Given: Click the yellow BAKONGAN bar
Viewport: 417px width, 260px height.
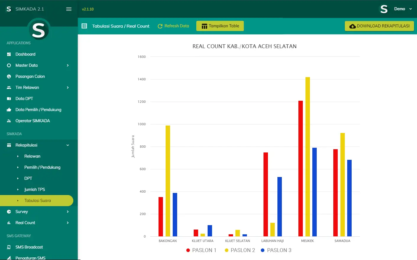Looking at the screenshot, I should click(168, 181).
